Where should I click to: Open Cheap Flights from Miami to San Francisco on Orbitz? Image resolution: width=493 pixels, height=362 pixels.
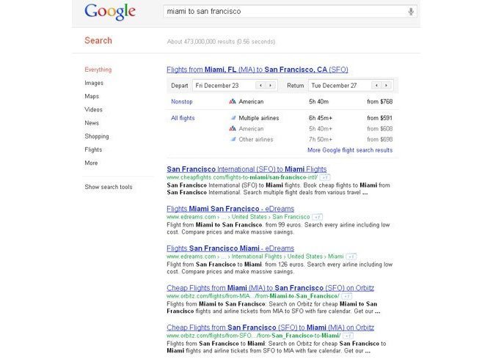(x=271, y=288)
